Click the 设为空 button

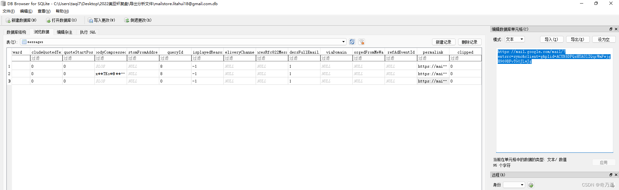coord(604,39)
